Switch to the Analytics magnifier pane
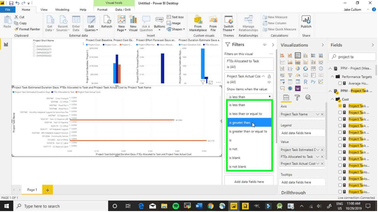The height and width of the screenshot is (212, 378). [x=308, y=98]
